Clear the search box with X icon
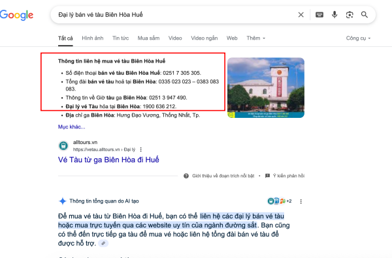The image size is (392, 258). click(301, 15)
